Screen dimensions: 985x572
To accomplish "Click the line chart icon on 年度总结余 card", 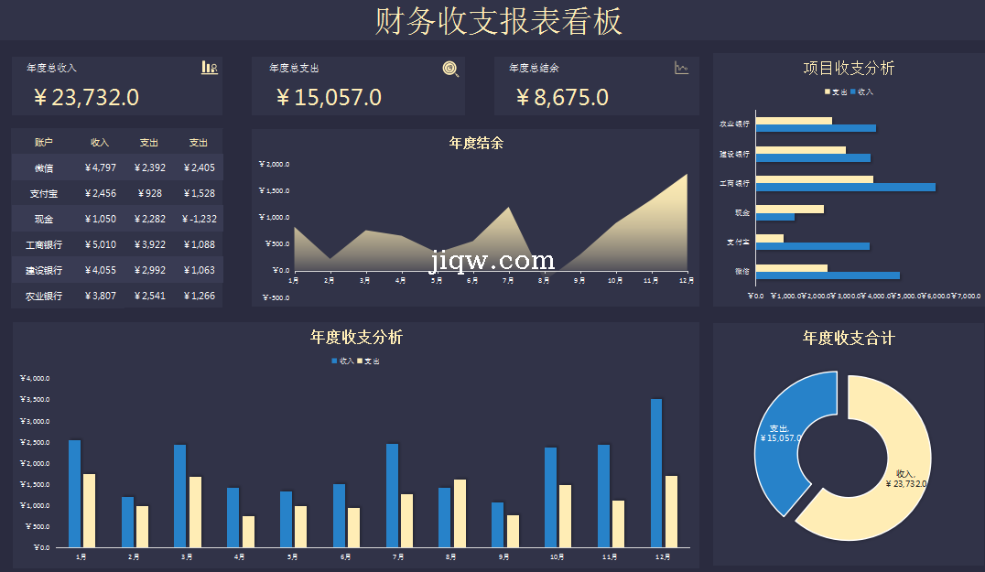I will coord(681,68).
